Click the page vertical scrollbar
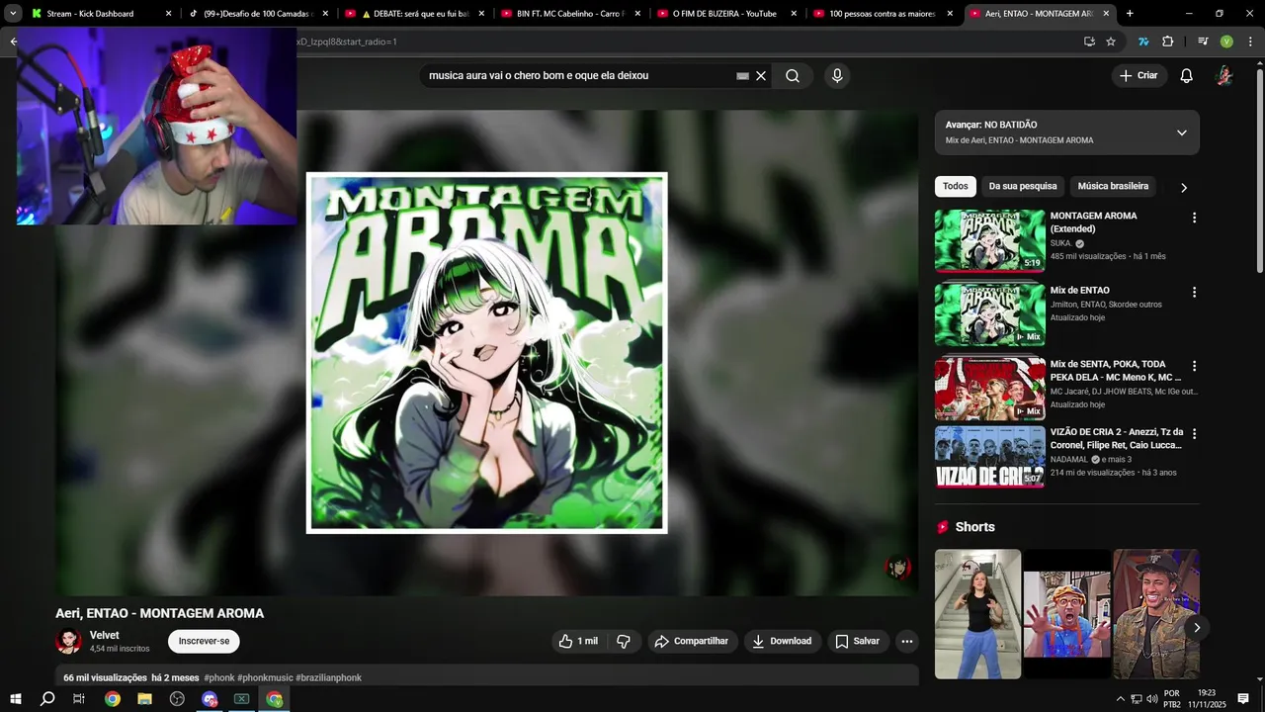Viewport: 1265px width, 712px height. point(1259,171)
